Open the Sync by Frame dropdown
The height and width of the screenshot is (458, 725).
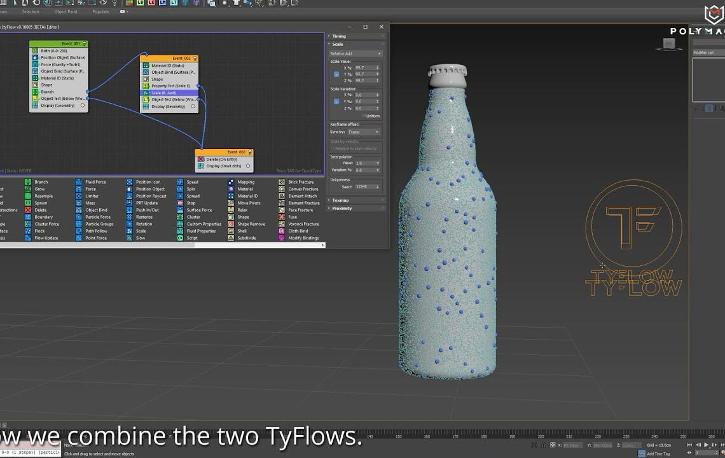363,132
